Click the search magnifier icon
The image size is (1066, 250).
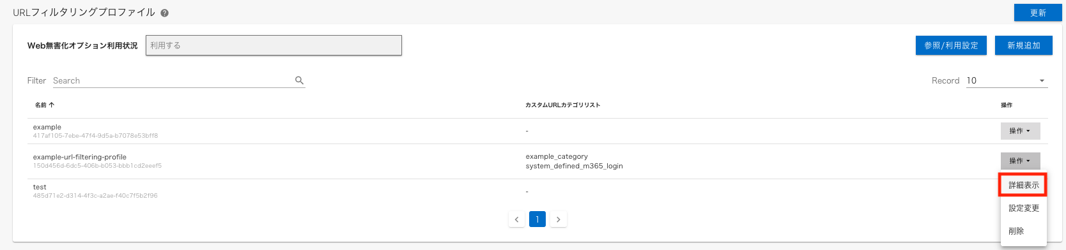click(299, 80)
